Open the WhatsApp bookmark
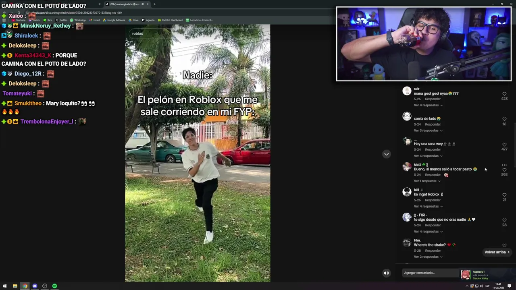 tap(78, 20)
